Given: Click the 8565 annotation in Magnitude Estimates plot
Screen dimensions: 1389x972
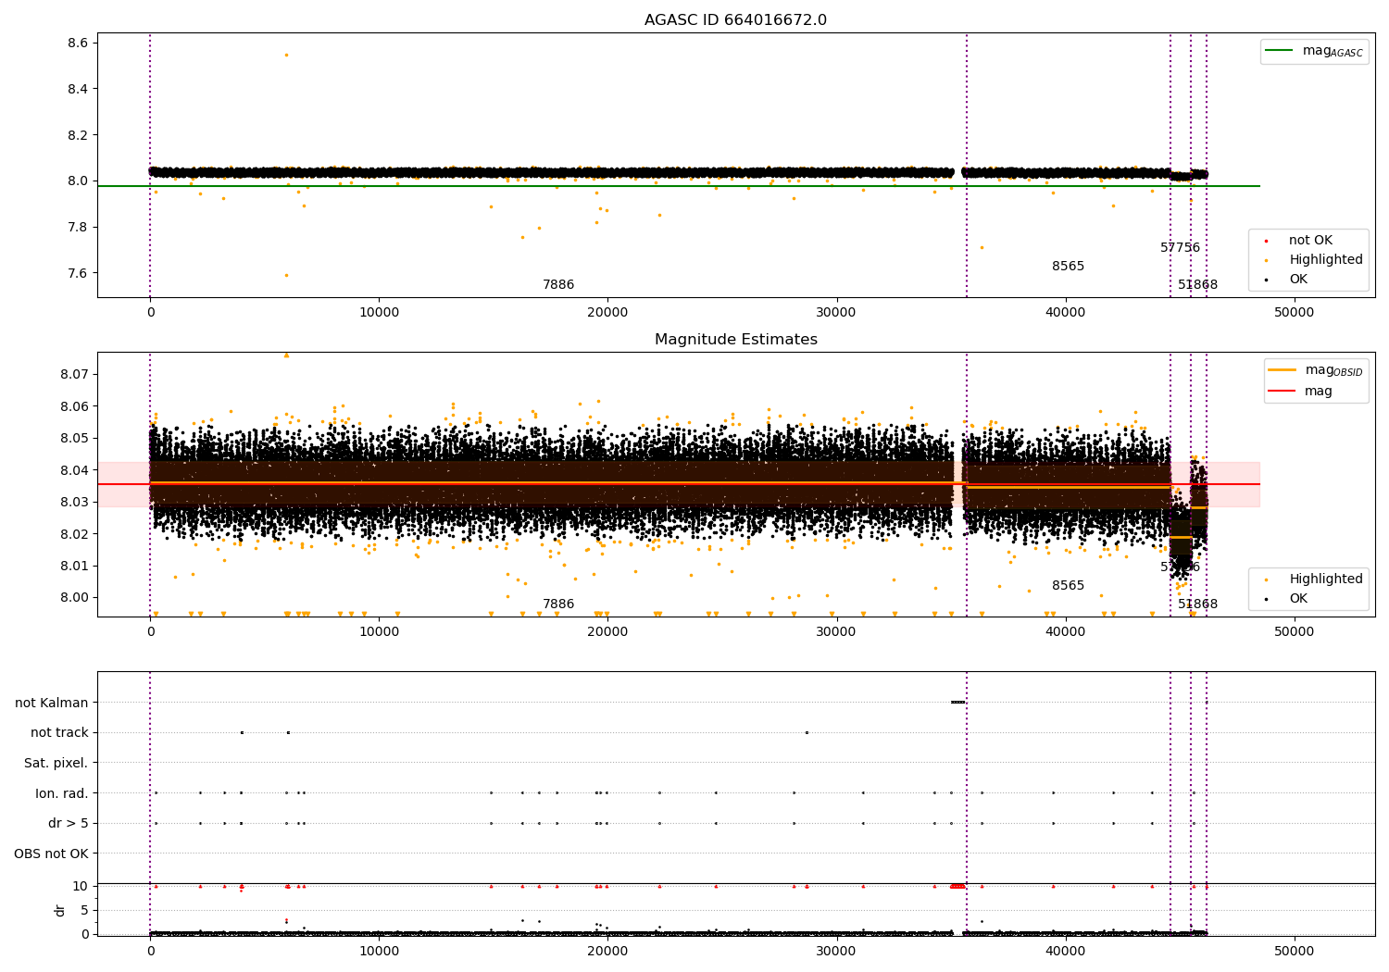Looking at the screenshot, I should (1068, 585).
